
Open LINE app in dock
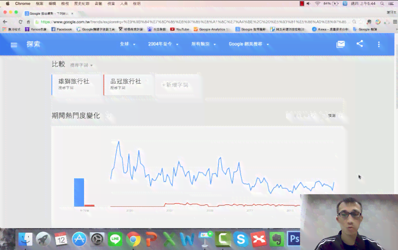tap(115, 239)
